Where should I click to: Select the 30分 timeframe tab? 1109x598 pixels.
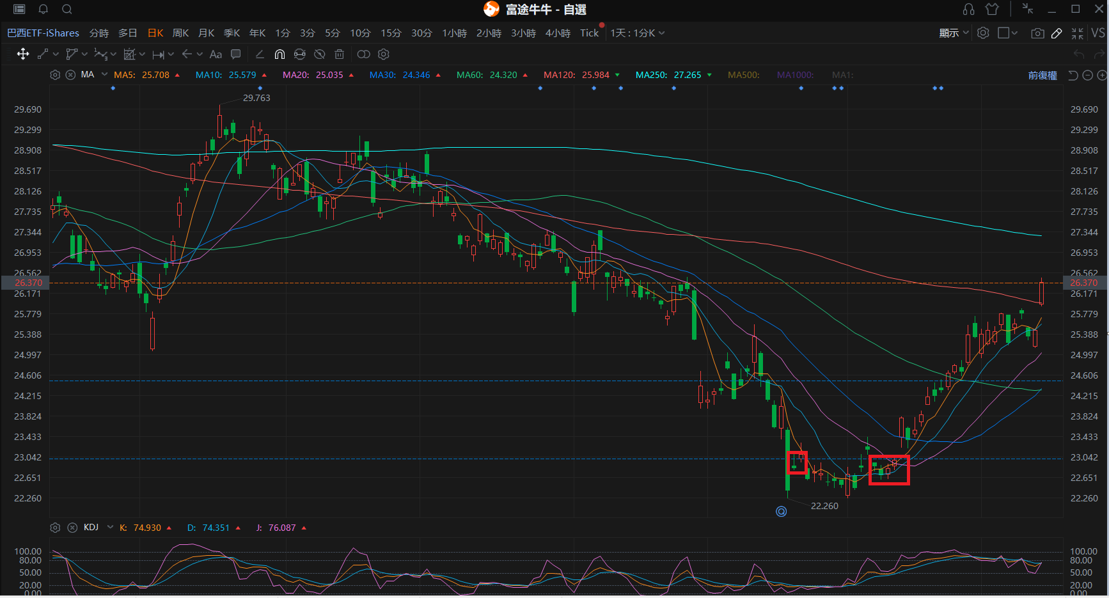pyautogui.click(x=421, y=33)
